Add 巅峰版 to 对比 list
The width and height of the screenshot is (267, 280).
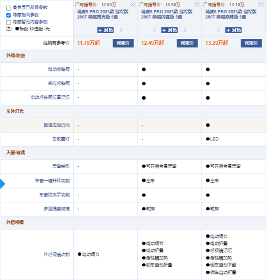[x=234, y=30]
